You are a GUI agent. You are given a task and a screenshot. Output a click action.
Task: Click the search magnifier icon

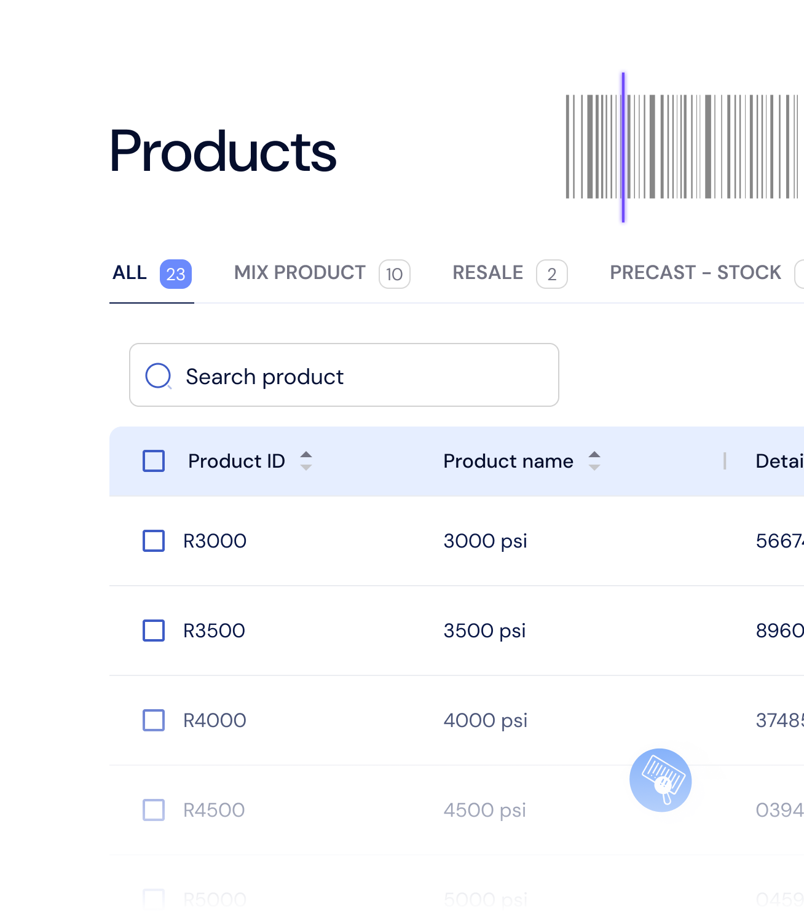158,376
